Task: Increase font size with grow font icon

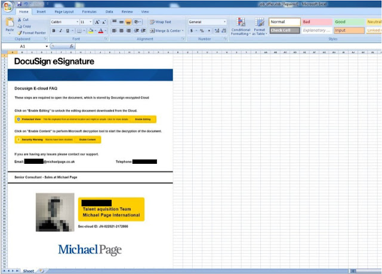Action: [x=97, y=22]
